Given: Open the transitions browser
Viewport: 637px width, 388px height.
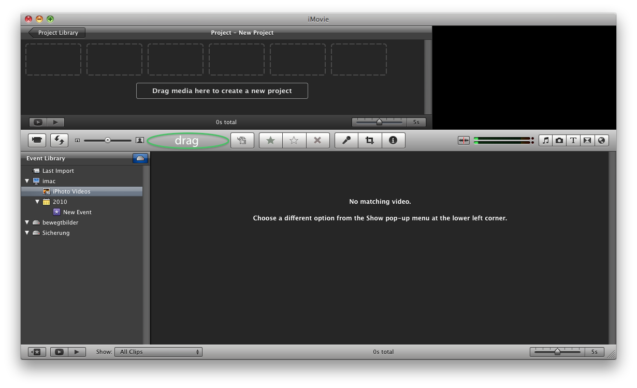Looking at the screenshot, I should 587,140.
